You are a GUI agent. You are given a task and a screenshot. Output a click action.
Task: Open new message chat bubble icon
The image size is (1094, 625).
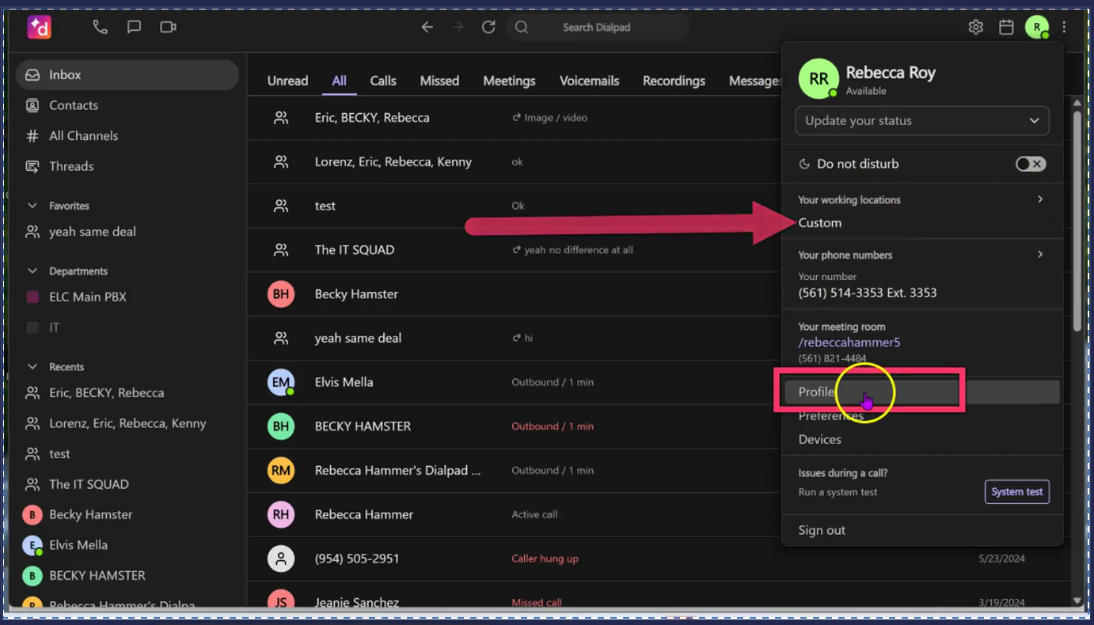[134, 27]
